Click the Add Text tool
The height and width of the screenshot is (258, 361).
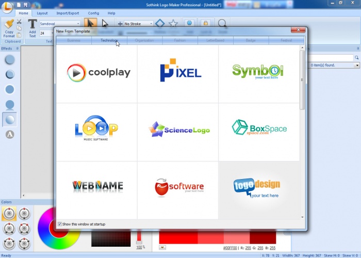pyautogui.click(x=32, y=28)
